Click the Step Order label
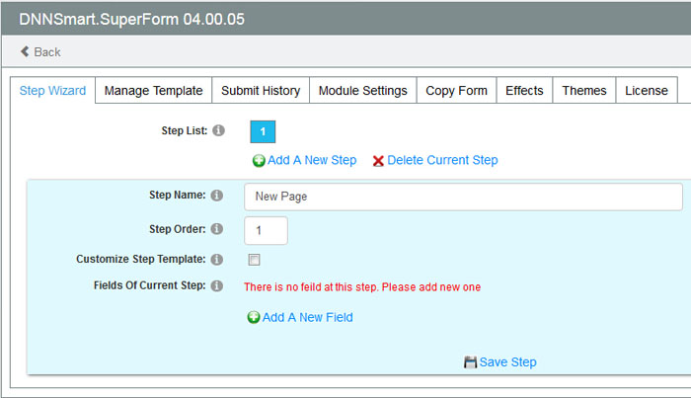 177,229
